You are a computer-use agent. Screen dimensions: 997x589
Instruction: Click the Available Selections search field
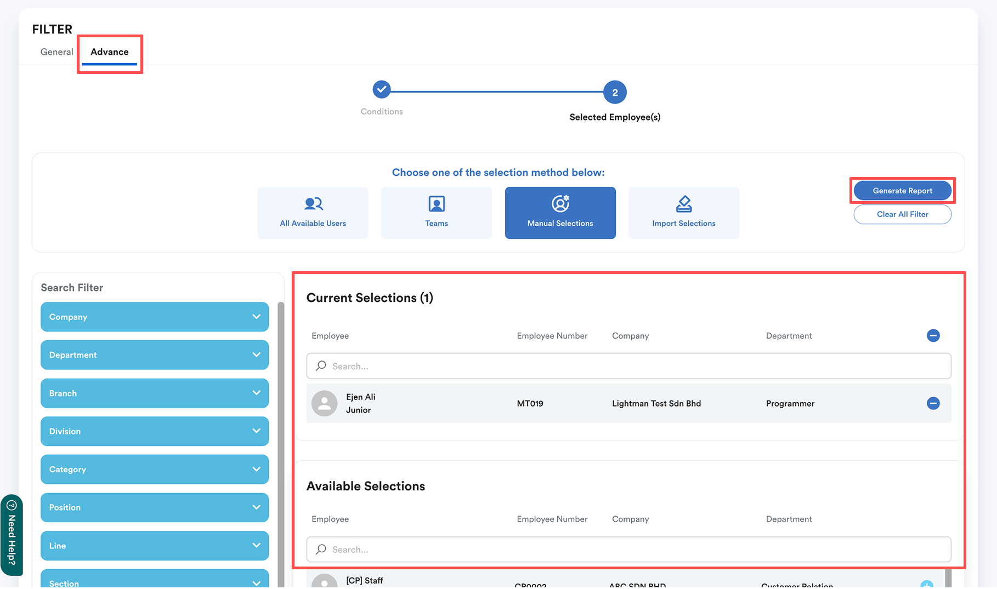(628, 550)
